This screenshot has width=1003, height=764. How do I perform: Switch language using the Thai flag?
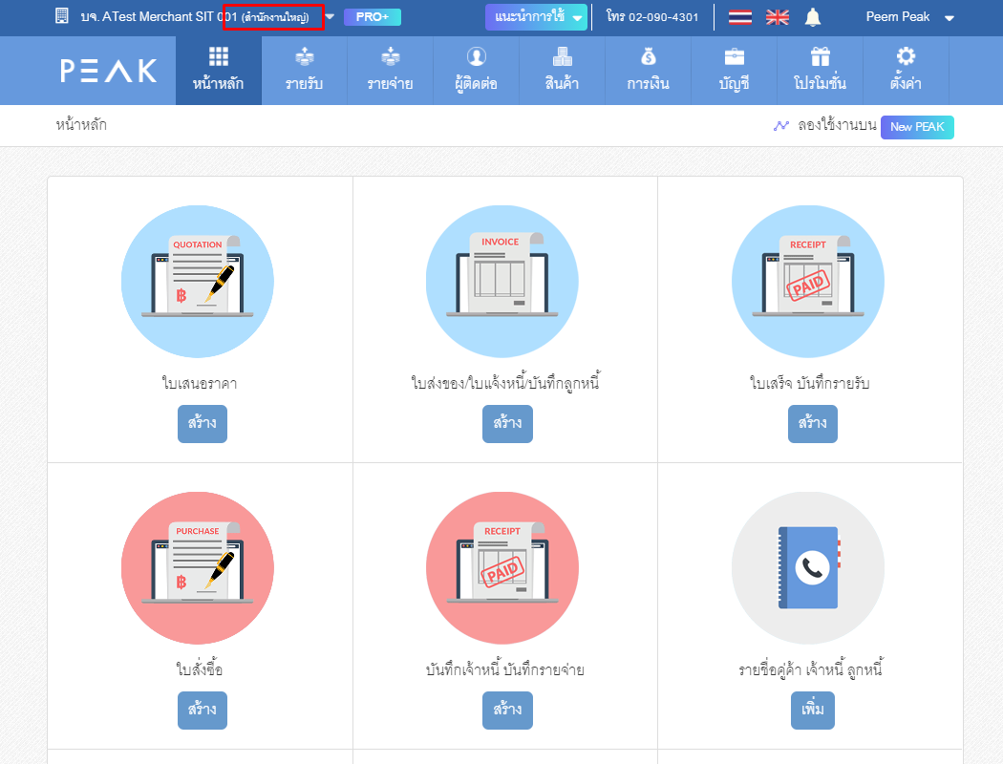tap(739, 17)
